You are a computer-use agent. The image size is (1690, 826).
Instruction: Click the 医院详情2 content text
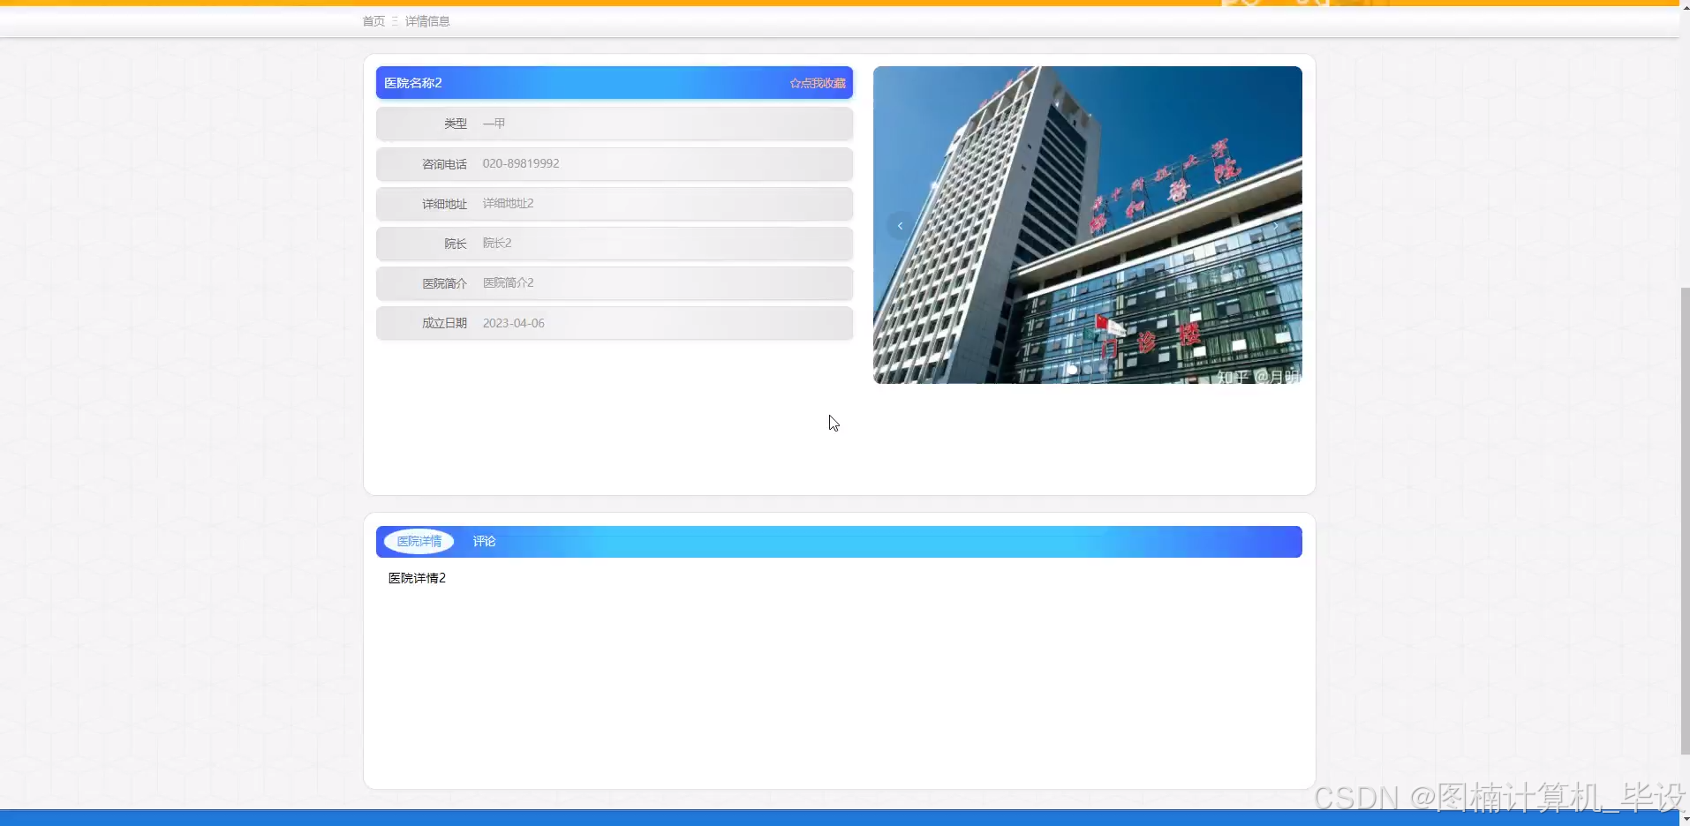417,578
